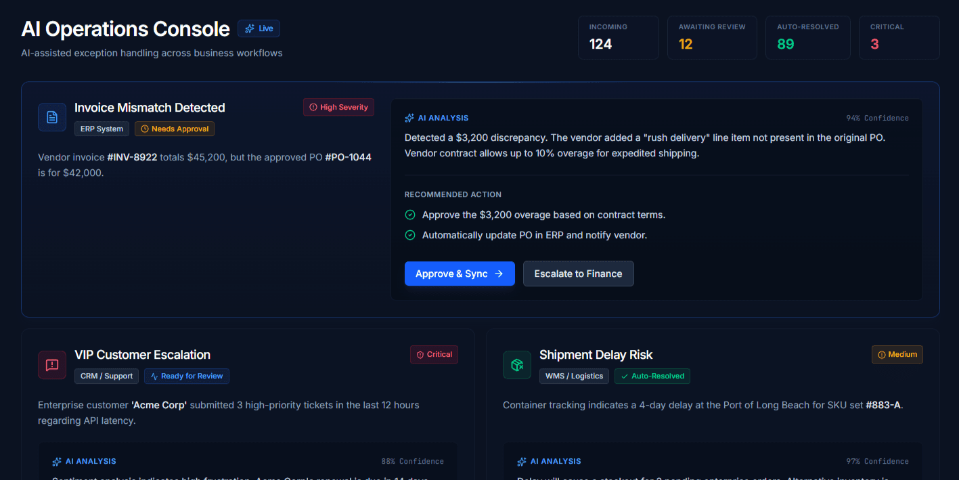Select the ERP System tag
This screenshot has width=959, height=480.
[102, 129]
